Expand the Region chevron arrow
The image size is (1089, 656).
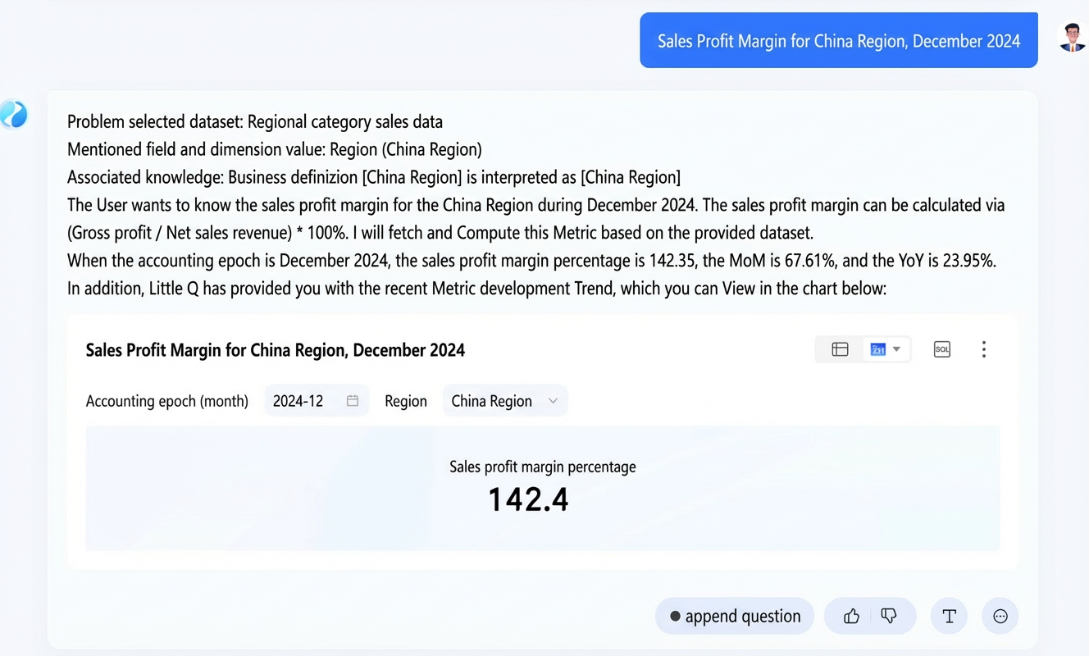[553, 401]
